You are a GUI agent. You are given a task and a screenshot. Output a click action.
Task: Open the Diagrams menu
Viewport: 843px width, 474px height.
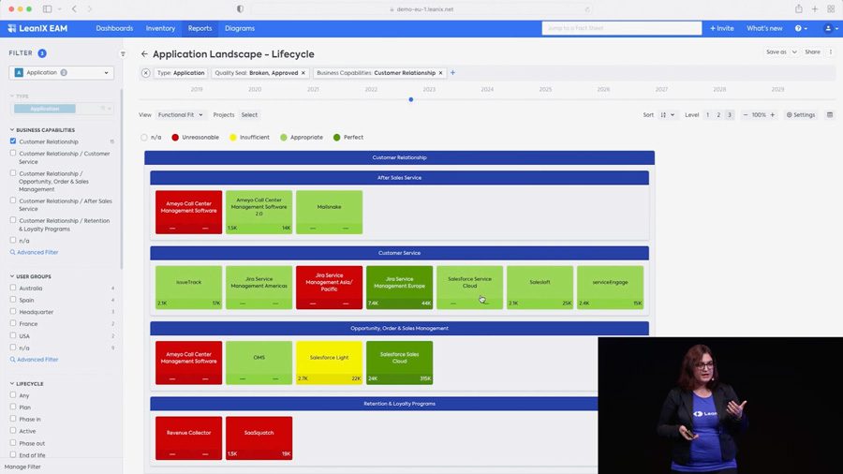click(x=240, y=28)
